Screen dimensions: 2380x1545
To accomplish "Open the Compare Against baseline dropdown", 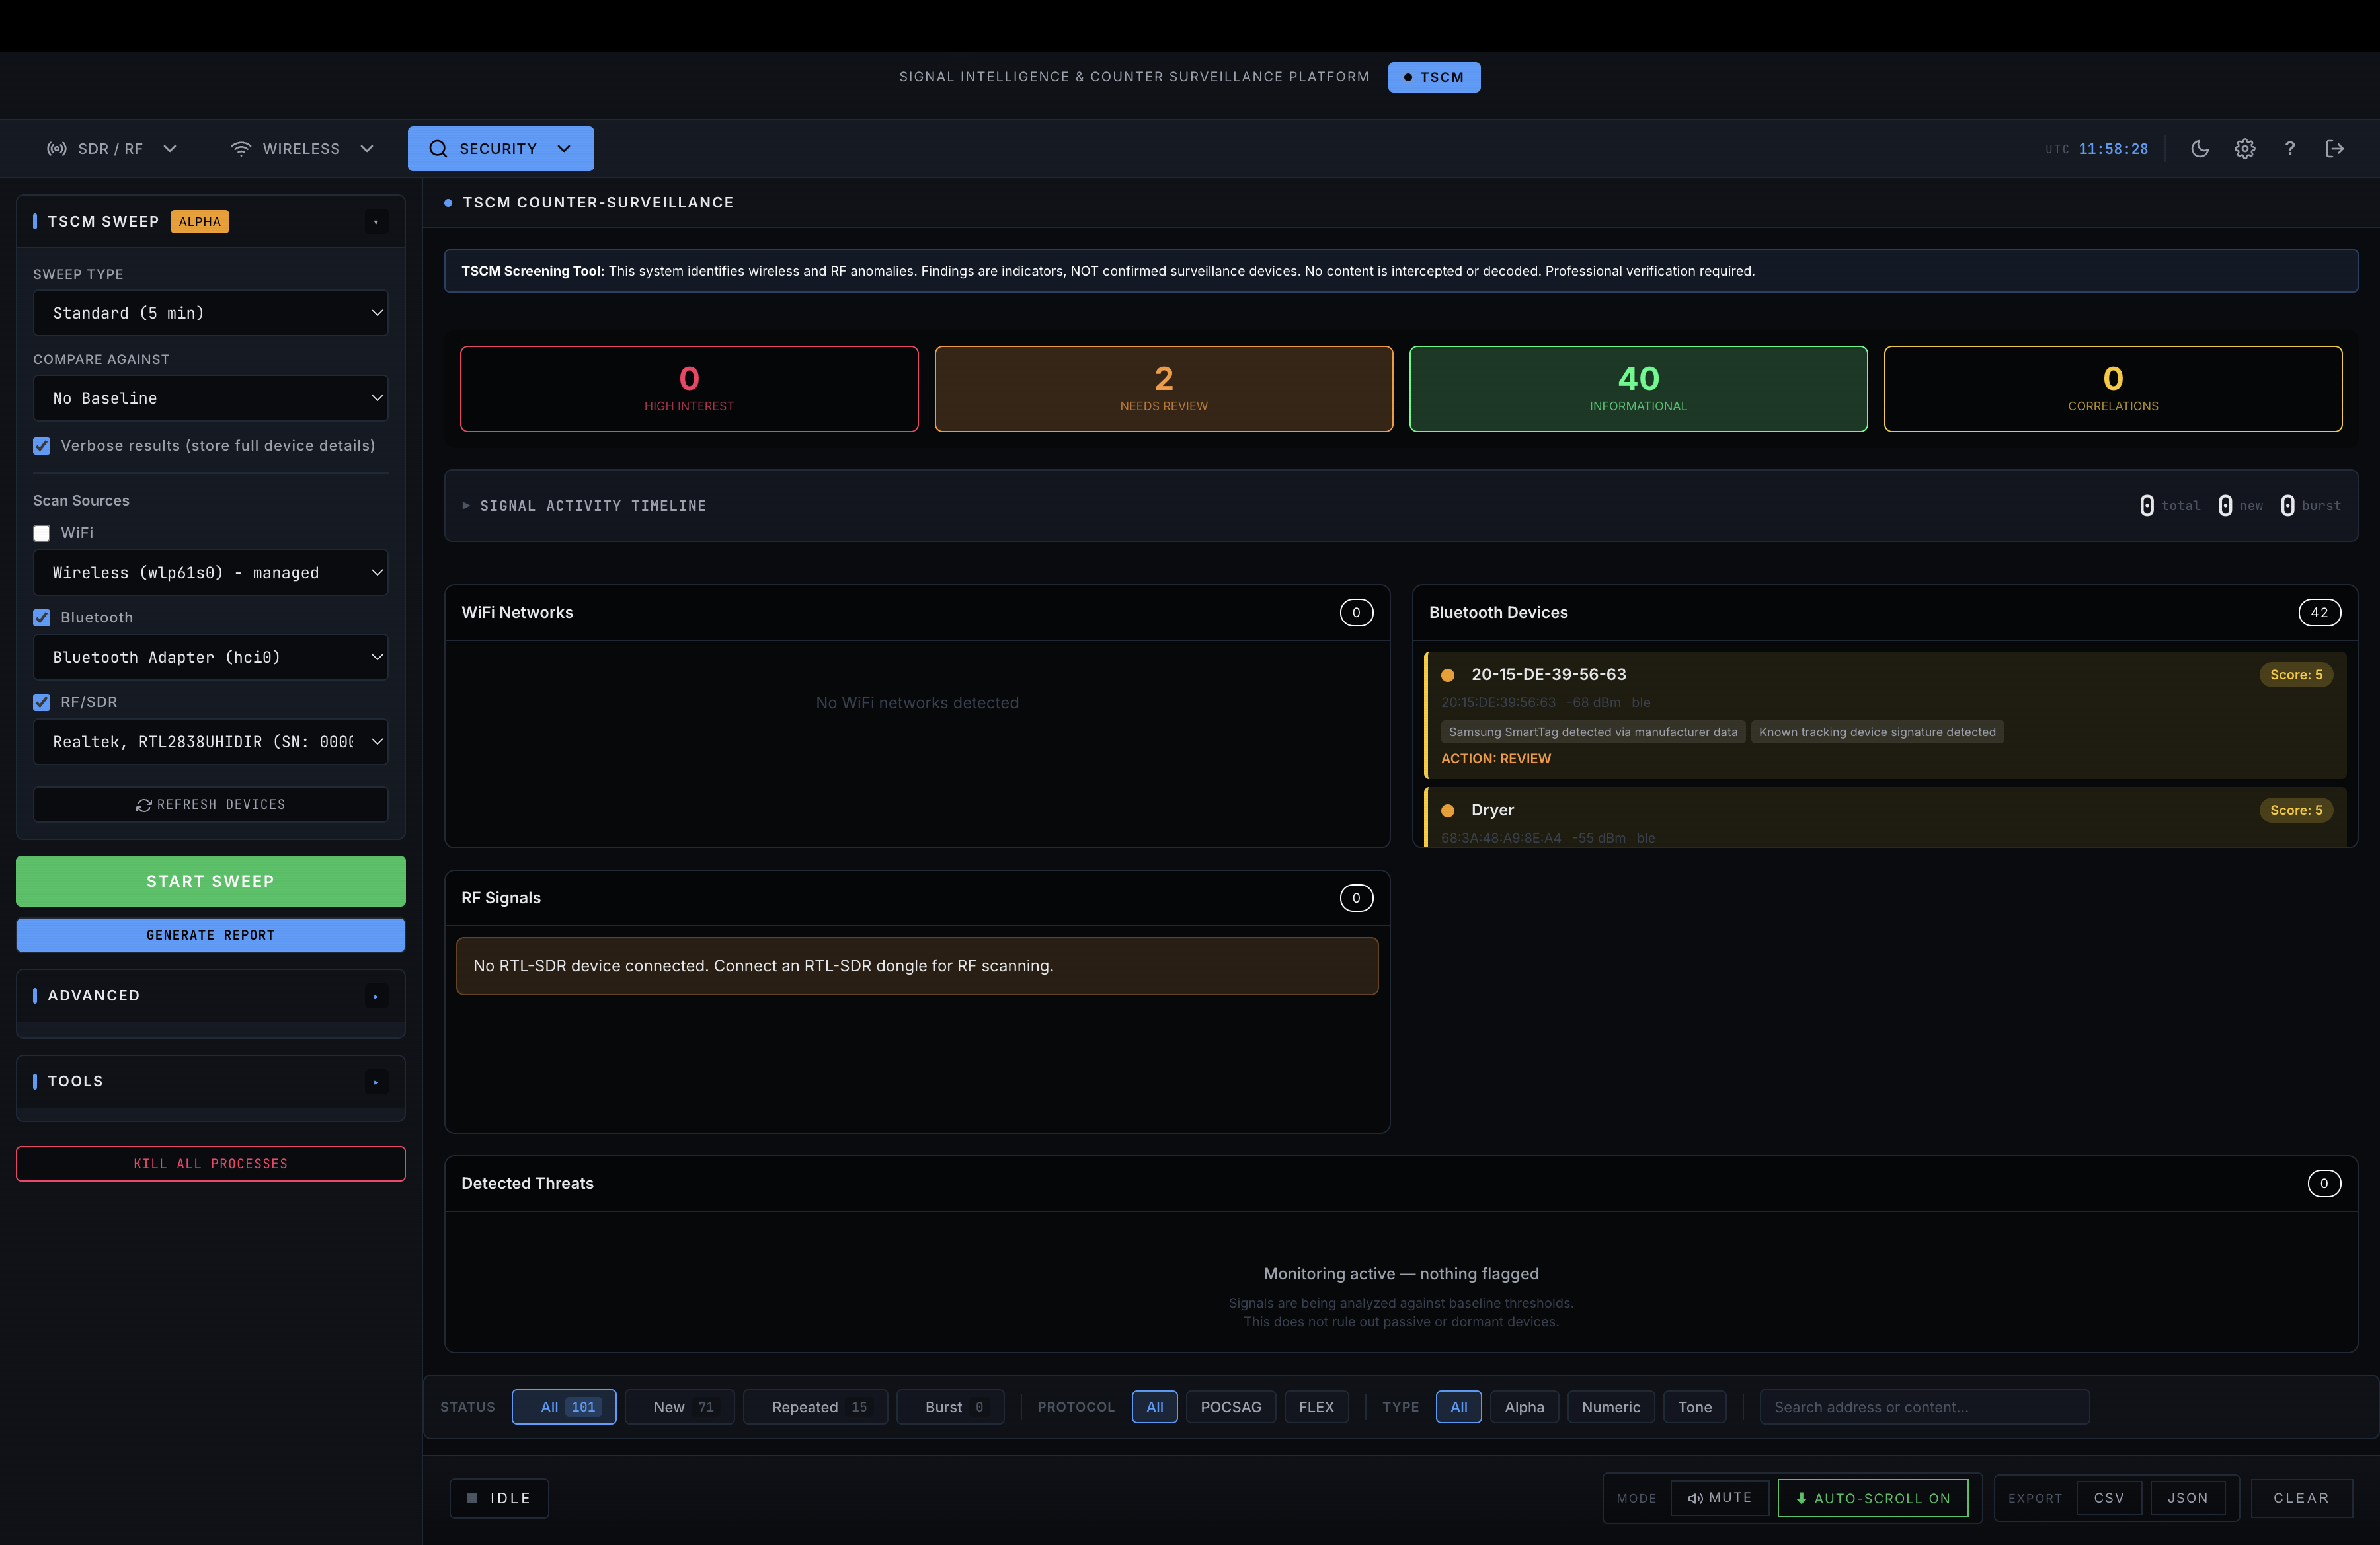I will (x=210, y=398).
